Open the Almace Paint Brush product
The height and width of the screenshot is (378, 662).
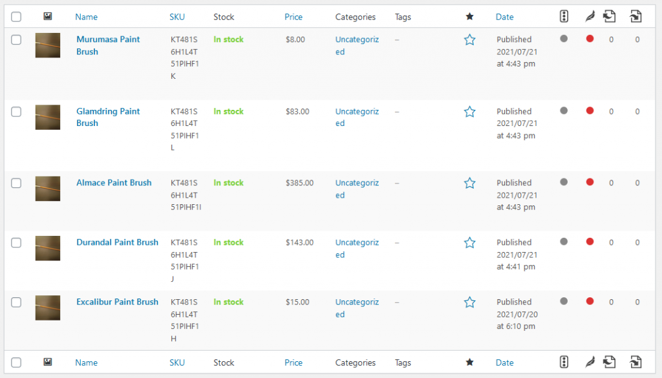(x=114, y=183)
